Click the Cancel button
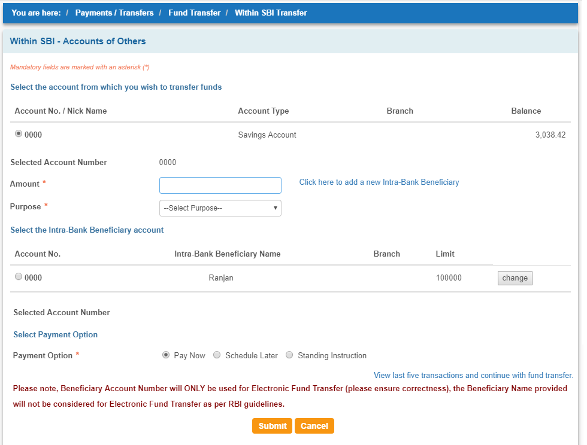The image size is (587, 445). point(314,426)
